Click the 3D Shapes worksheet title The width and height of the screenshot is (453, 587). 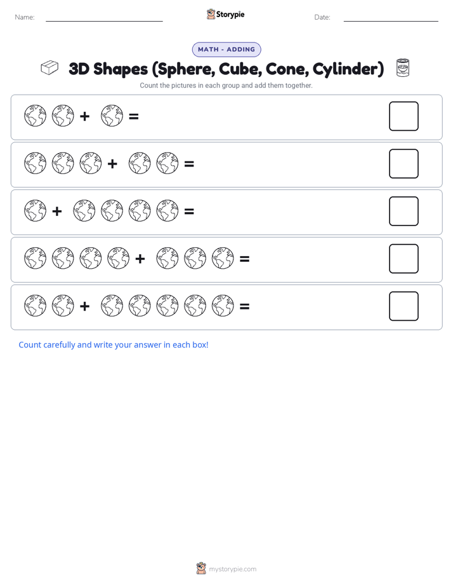(226, 69)
